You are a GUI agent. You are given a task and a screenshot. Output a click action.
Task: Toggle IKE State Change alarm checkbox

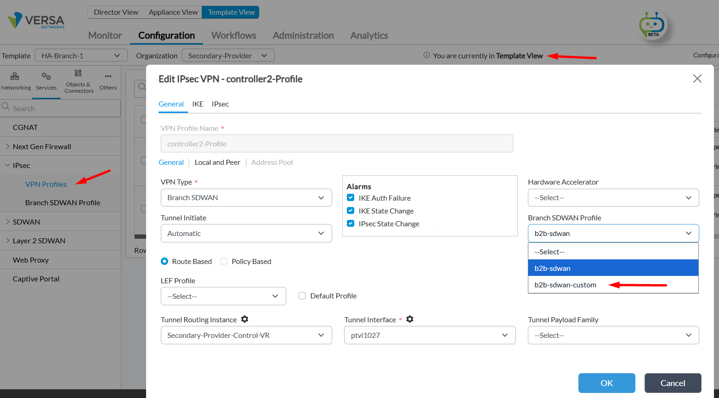(351, 210)
